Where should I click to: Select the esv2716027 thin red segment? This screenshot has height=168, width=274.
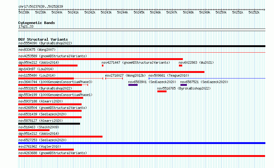pos(114,78)
